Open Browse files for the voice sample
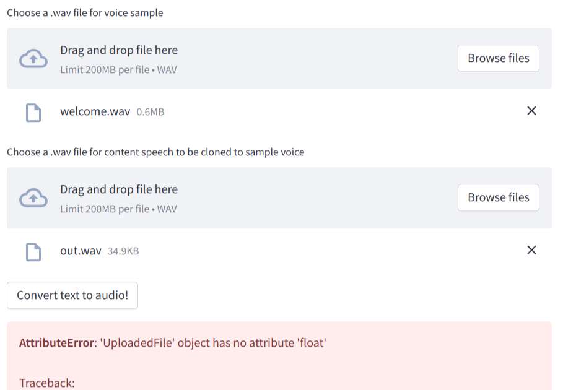Viewport: 563px width, 390px height. 498,58
